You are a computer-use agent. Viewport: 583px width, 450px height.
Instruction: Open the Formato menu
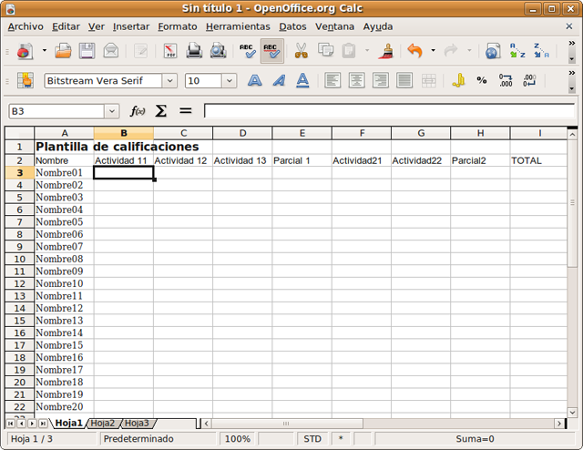tap(177, 26)
